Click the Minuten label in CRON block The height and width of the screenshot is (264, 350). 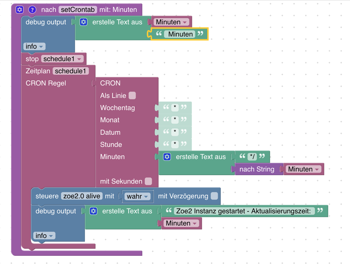click(113, 157)
